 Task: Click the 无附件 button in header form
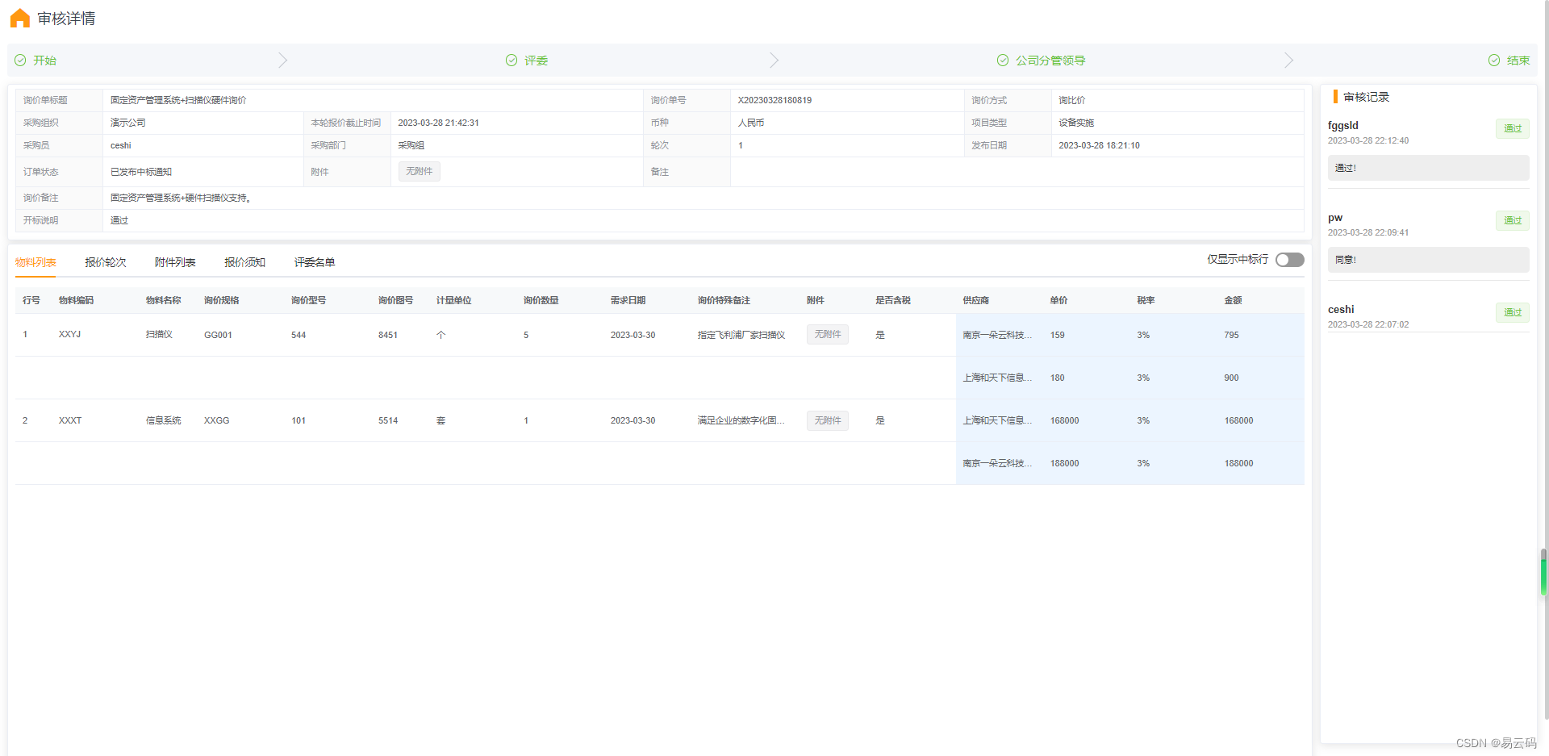point(419,171)
